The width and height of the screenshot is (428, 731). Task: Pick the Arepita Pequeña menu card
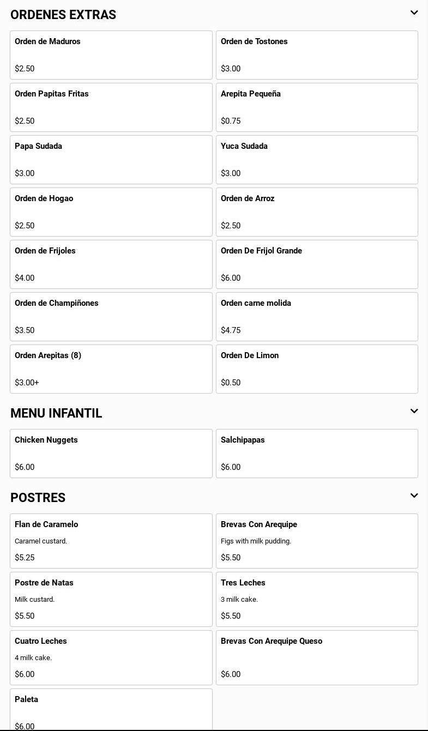point(317,107)
